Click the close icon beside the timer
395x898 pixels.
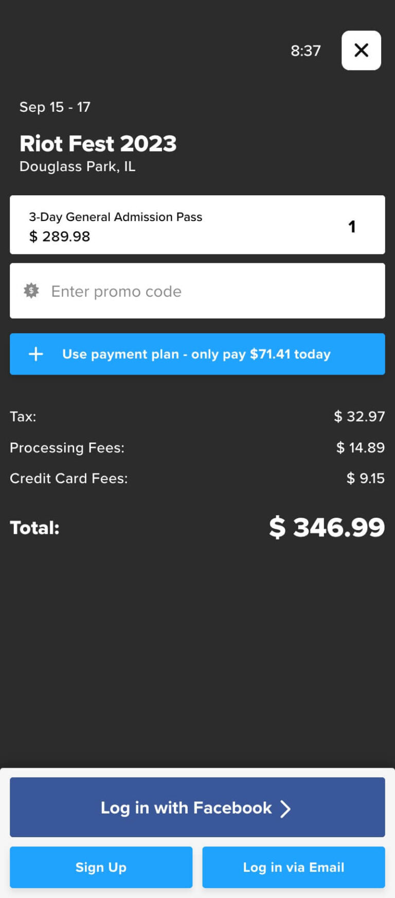click(361, 50)
